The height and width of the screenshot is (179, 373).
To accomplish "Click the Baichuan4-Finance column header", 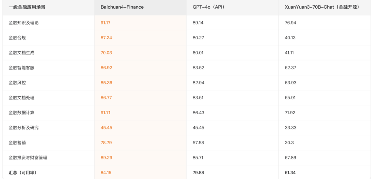I will coord(122,7).
